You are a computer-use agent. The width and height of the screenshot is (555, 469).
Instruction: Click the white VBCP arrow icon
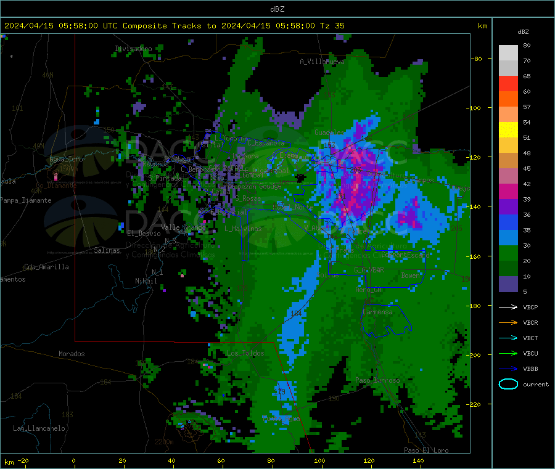click(508, 307)
